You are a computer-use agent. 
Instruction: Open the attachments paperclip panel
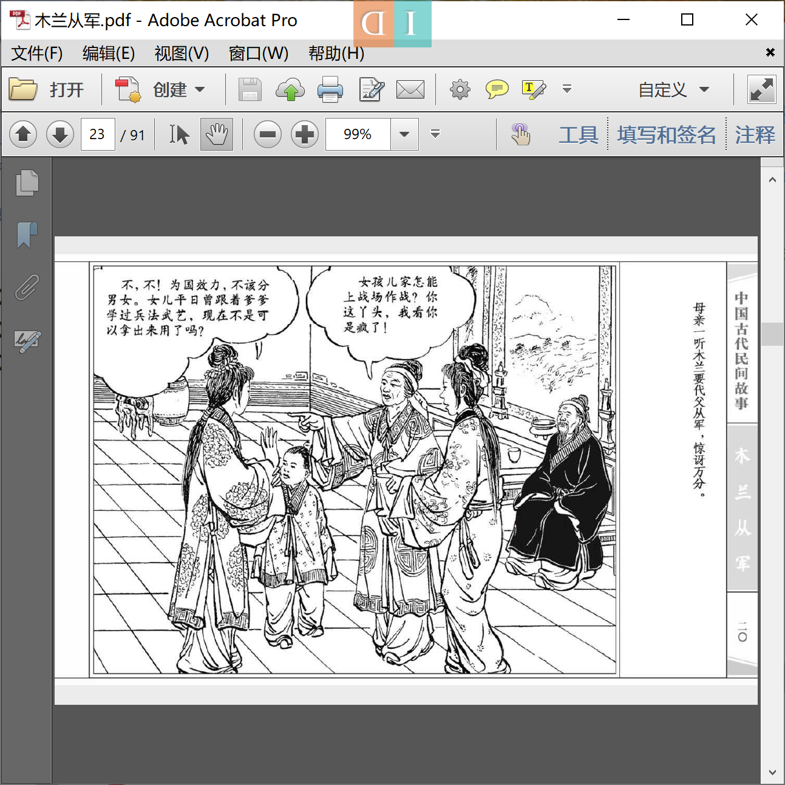(x=27, y=287)
